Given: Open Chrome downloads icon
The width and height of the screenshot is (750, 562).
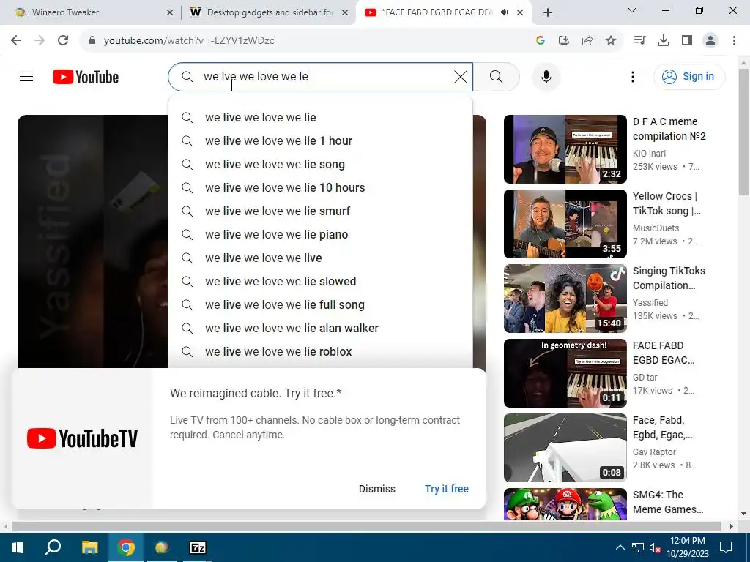Looking at the screenshot, I should point(664,40).
